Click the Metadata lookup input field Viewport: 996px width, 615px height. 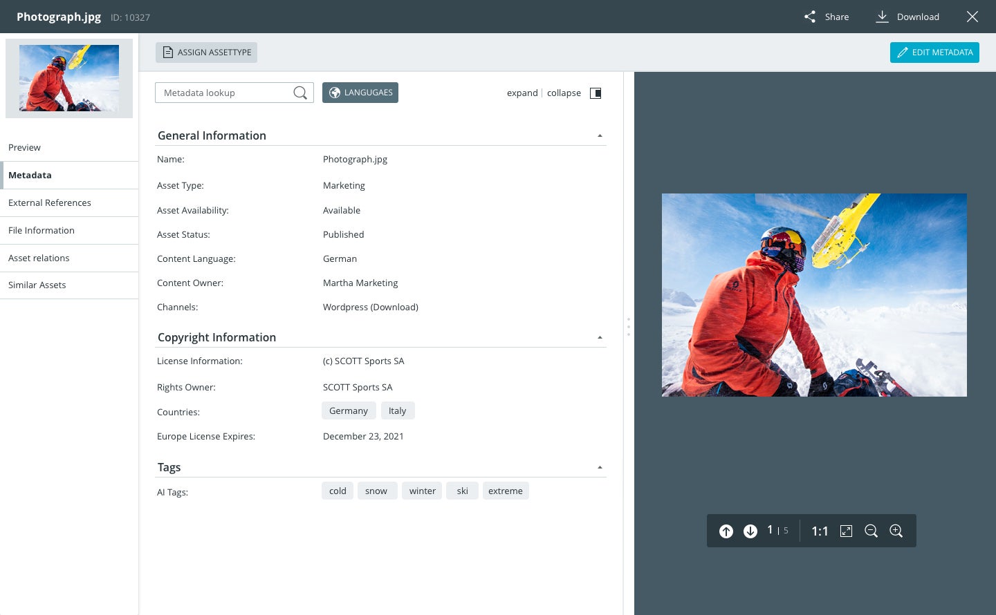[x=225, y=93]
